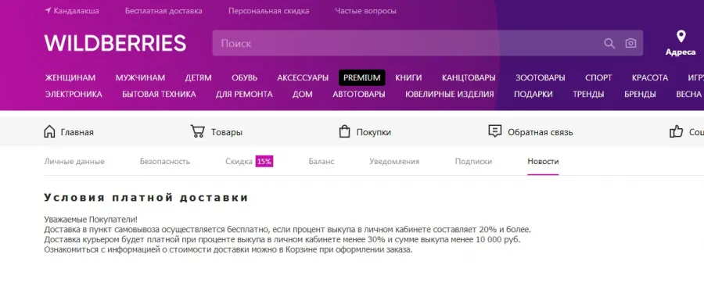This screenshot has width=704, height=290.
Task: Open the ЖЕНЩИНАМ category
Action: (x=70, y=77)
